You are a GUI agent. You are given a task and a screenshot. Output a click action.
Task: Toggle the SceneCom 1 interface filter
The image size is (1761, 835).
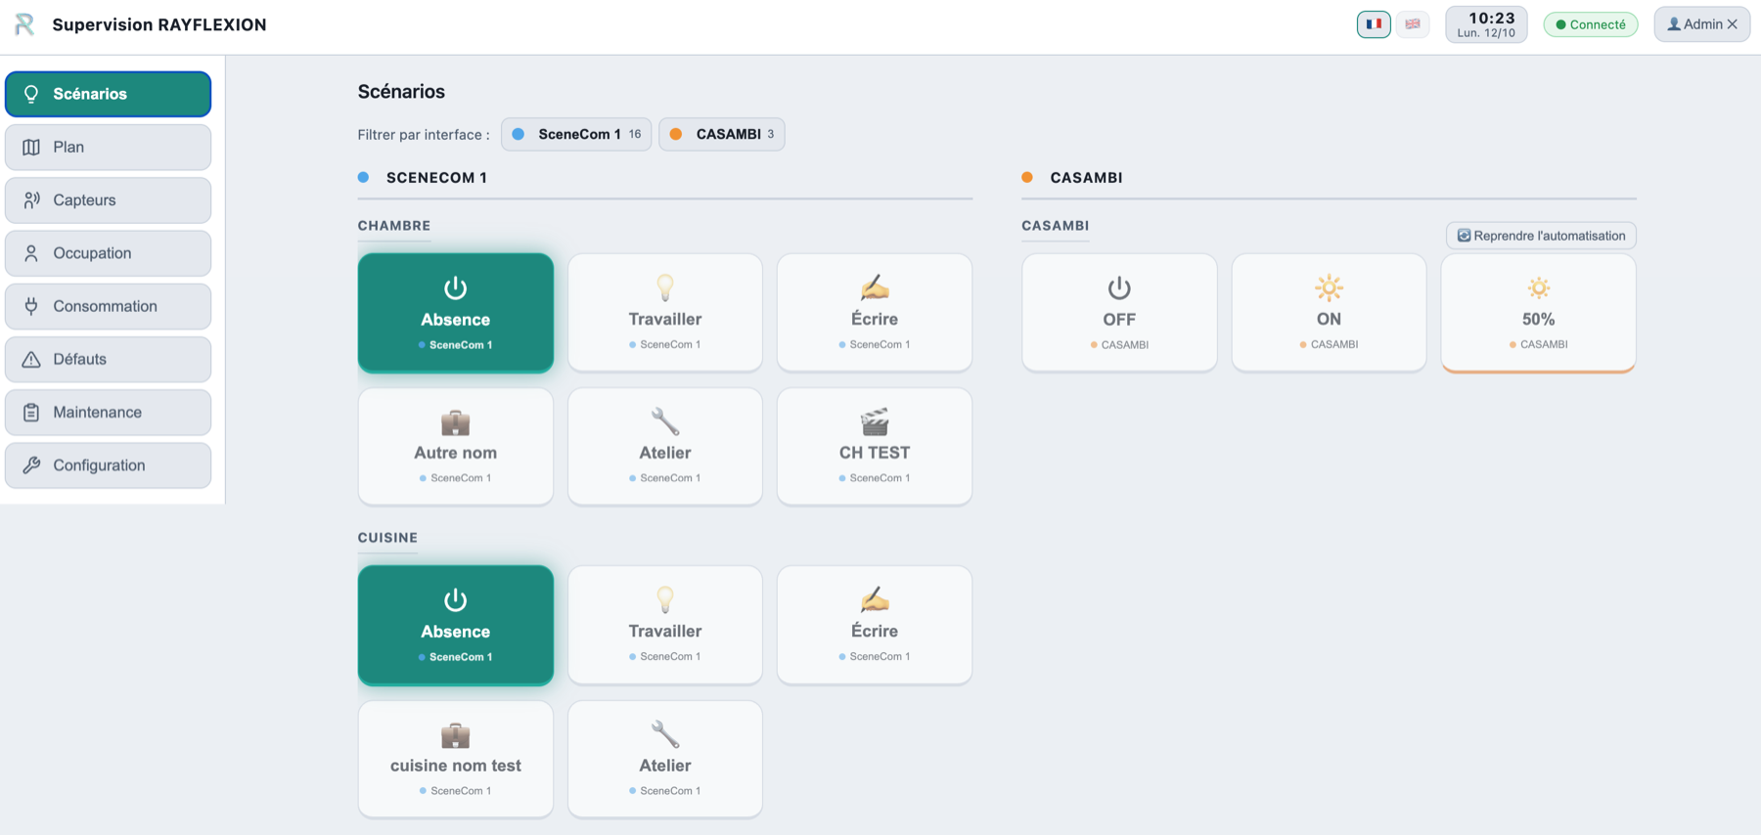576,134
